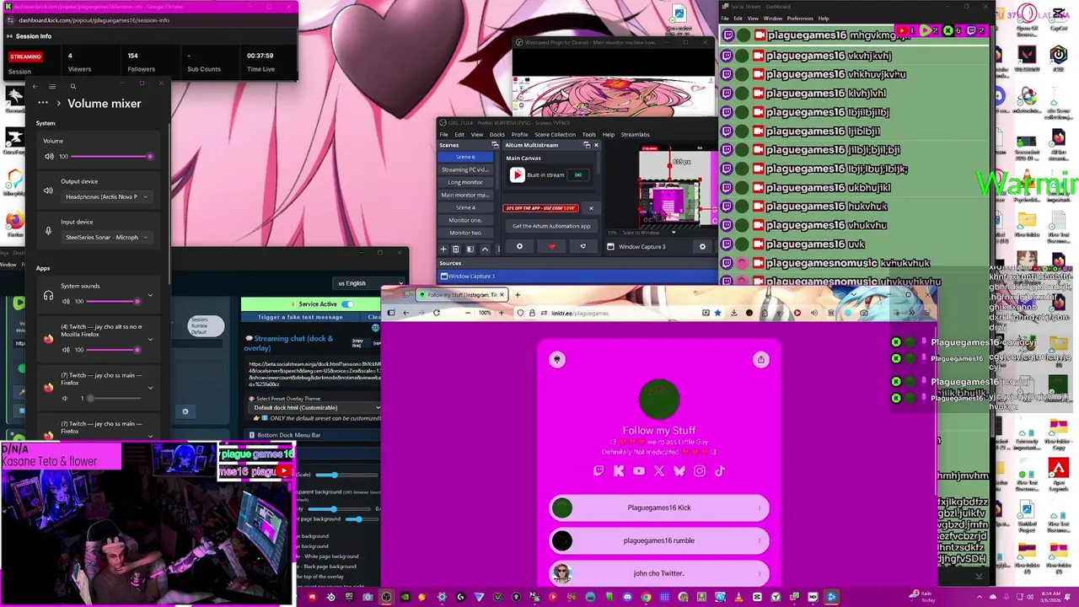Dismiss the Aitum discount banner
The width and height of the screenshot is (1079, 607).
(591, 207)
